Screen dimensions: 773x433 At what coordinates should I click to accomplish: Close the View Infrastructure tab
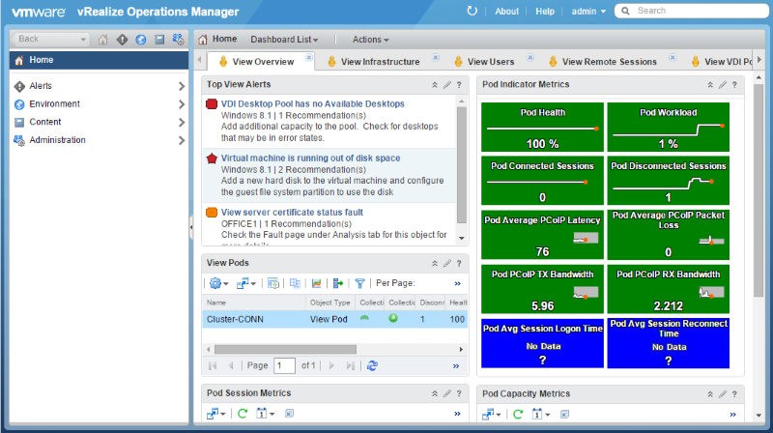pos(436,57)
